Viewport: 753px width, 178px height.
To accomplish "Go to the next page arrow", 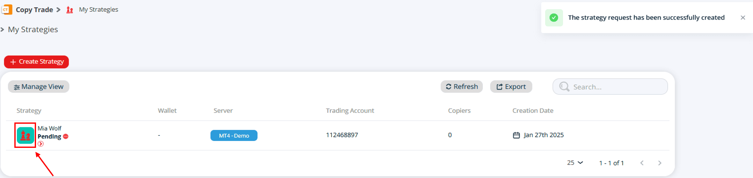I will (x=660, y=163).
